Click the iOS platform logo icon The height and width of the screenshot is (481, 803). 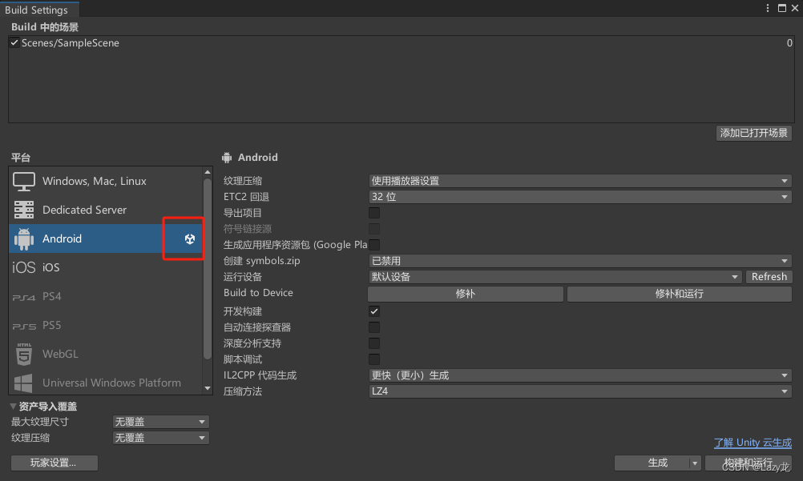pos(23,267)
